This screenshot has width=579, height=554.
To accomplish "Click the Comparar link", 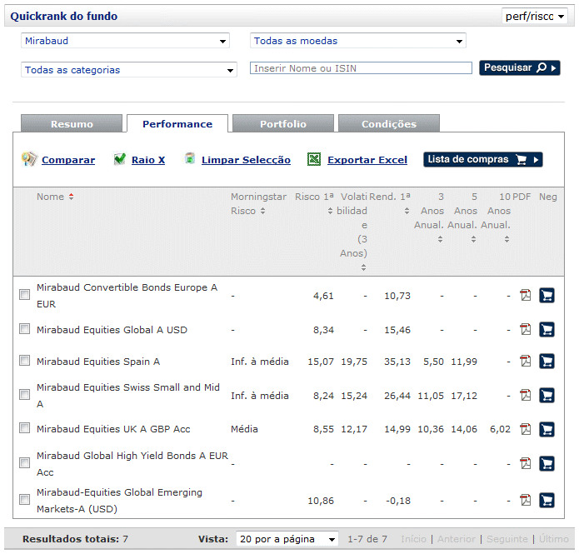I will click(x=68, y=160).
